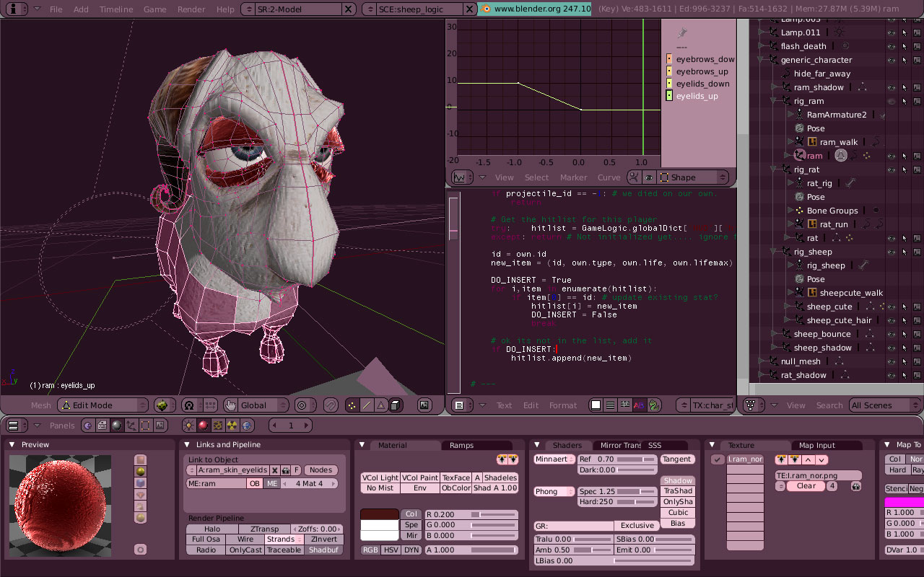This screenshot has height=577, width=924.
Task: Toggle the line numbers icon in text editor header
Action: [x=609, y=405]
